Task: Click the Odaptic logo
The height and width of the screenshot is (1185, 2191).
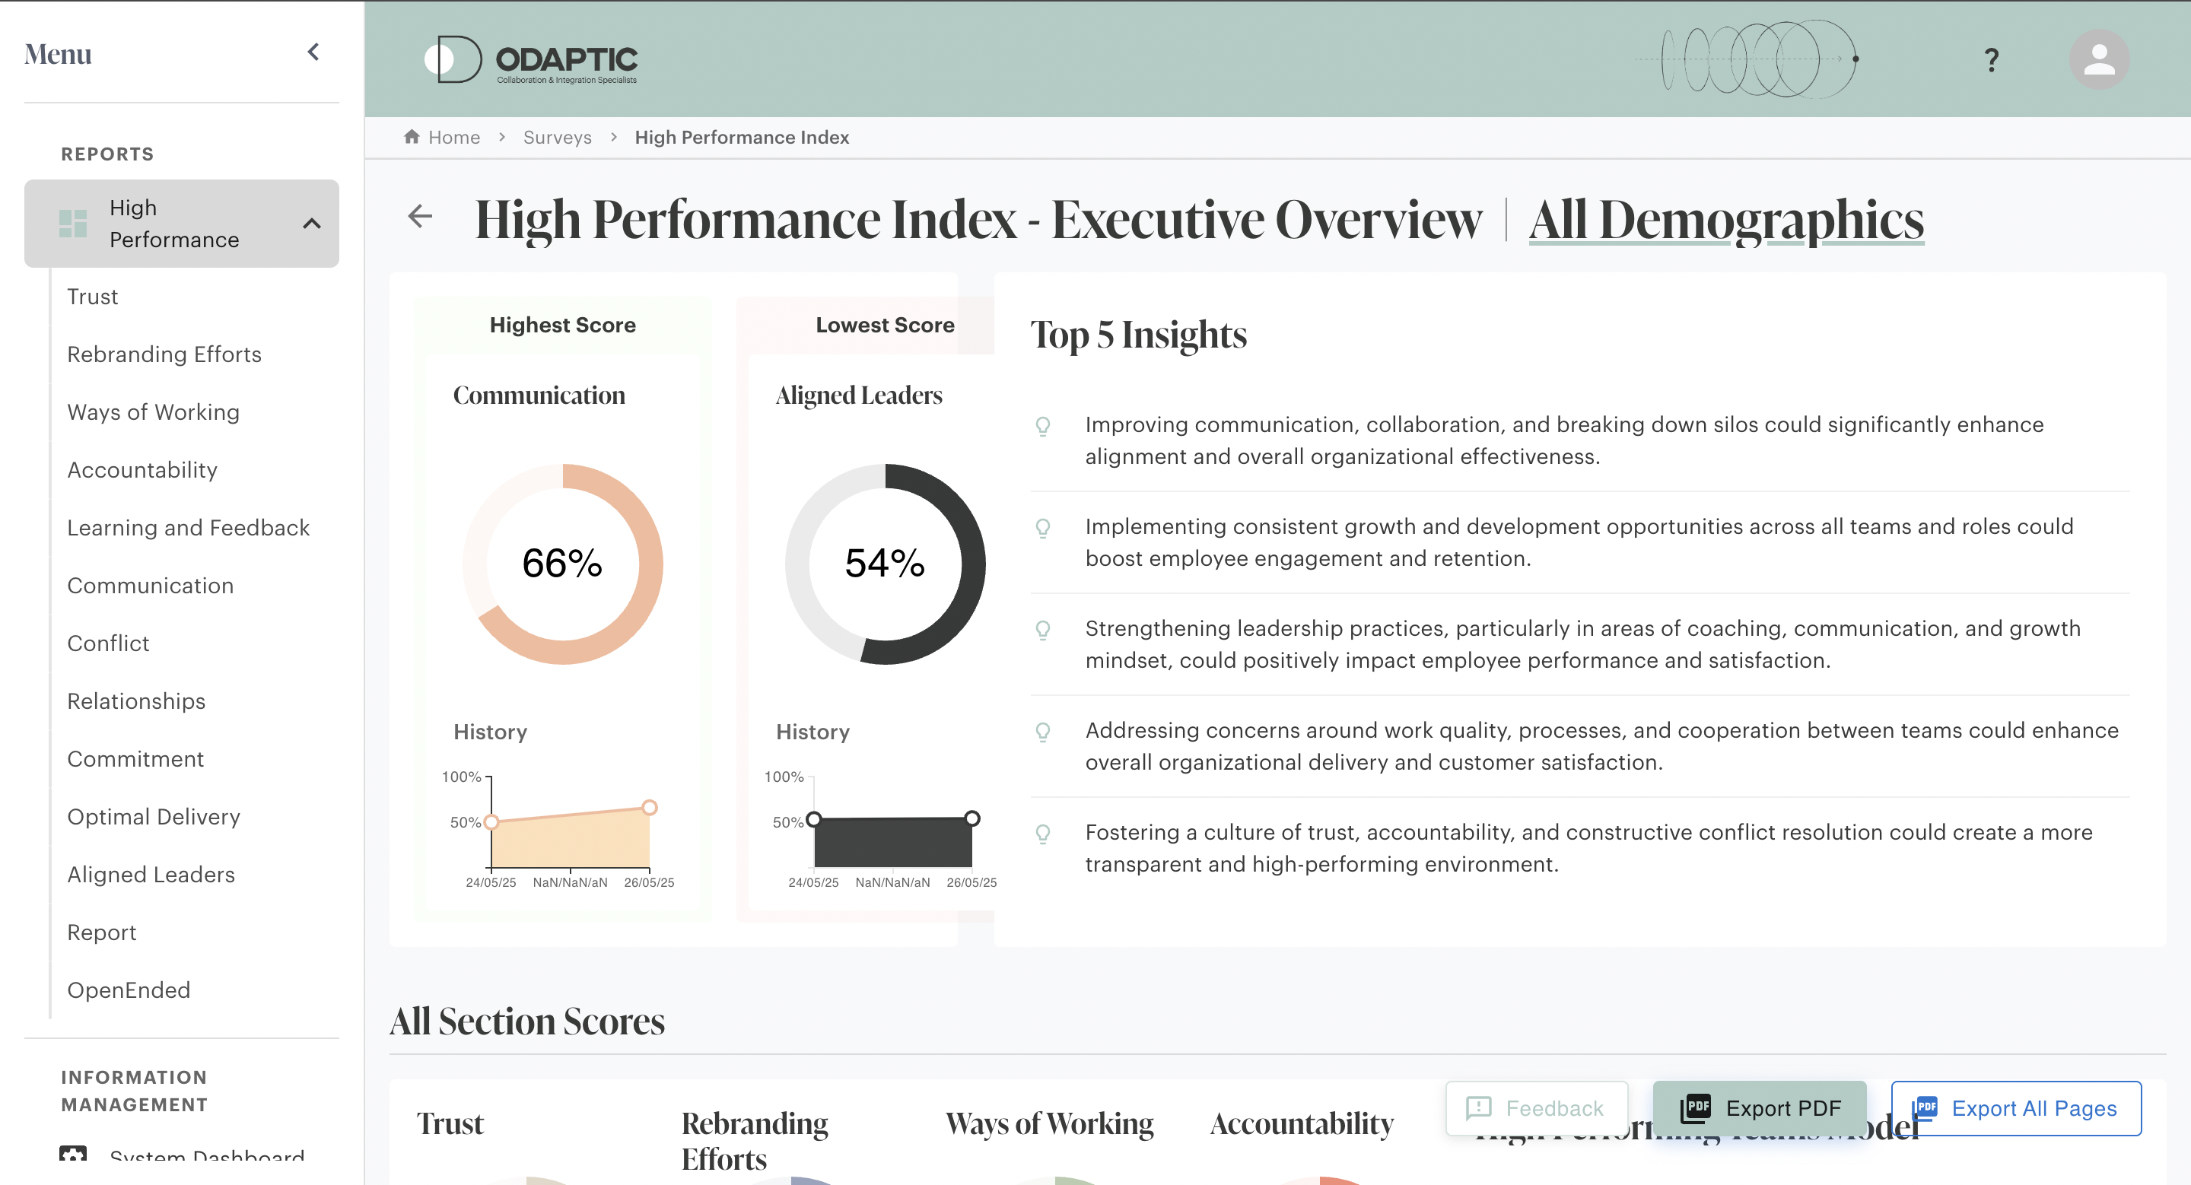Action: coord(531,59)
